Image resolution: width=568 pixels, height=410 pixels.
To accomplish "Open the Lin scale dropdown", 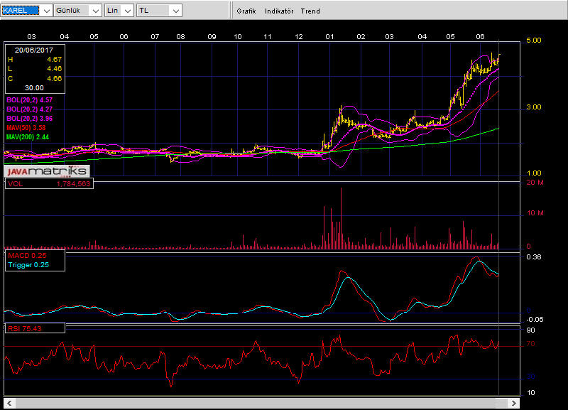I will point(127,11).
